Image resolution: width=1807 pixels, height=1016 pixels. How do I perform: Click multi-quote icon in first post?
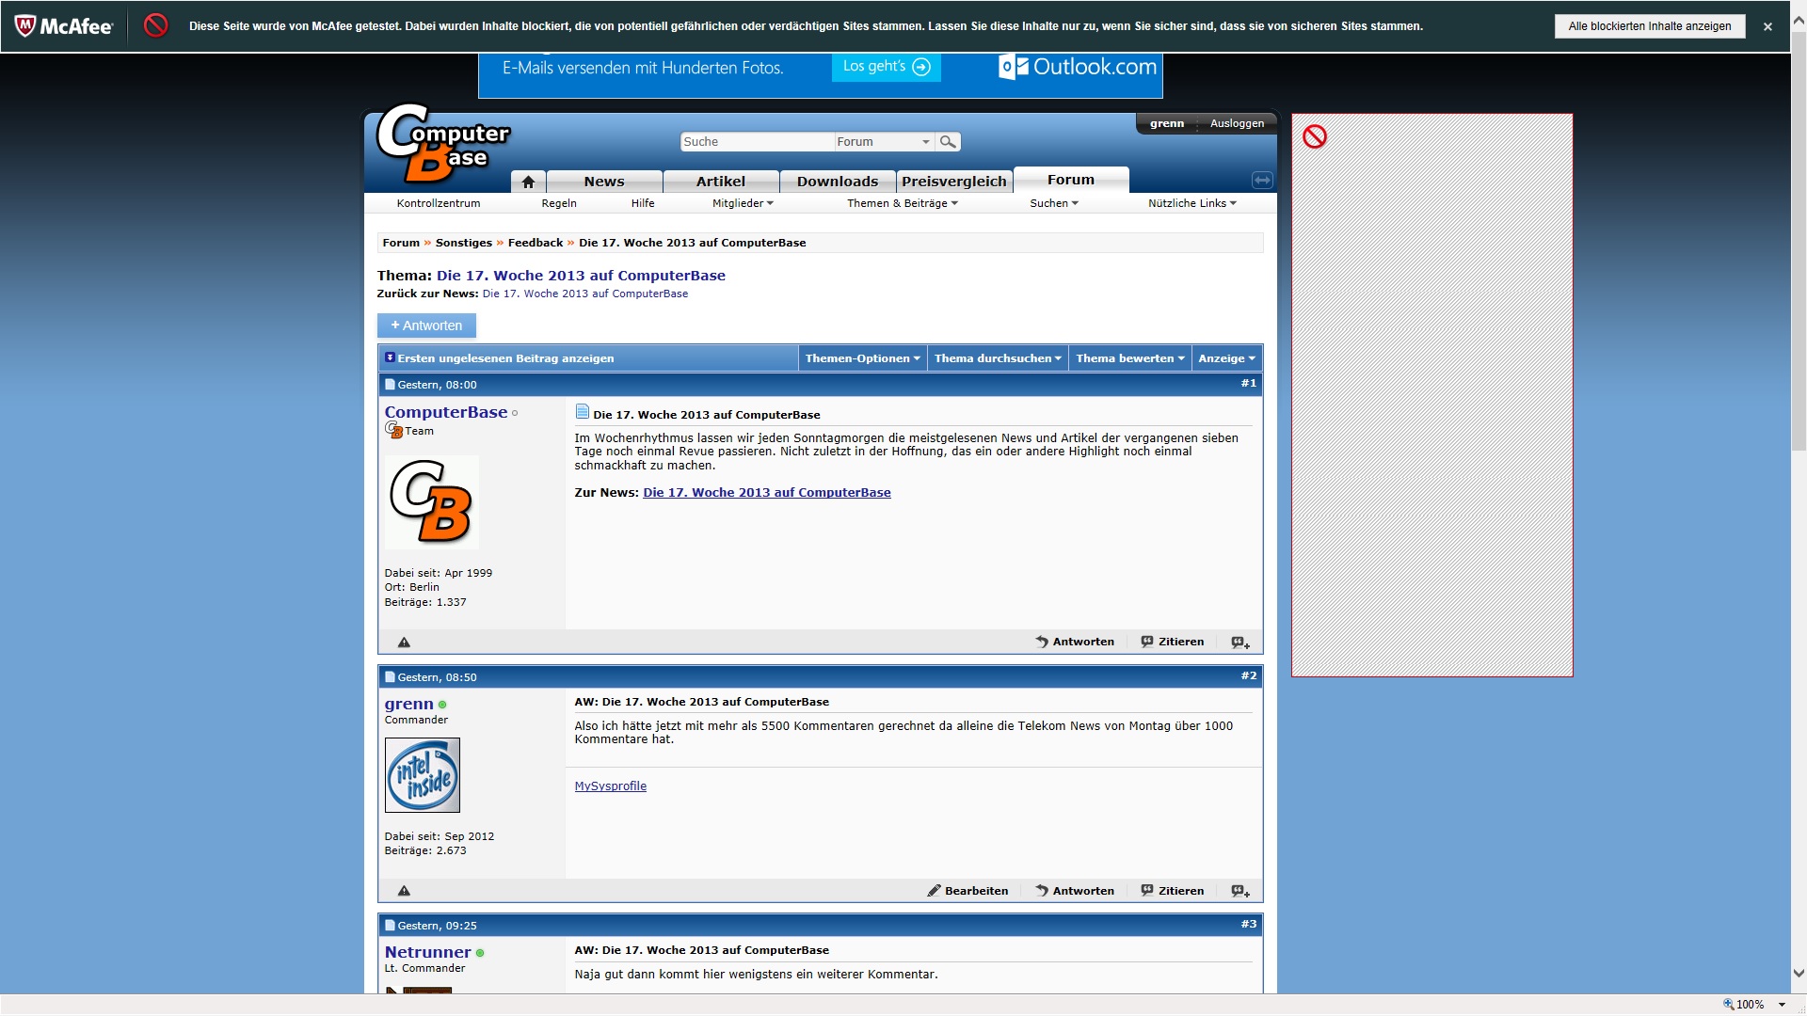click(x=1240, y=643)
